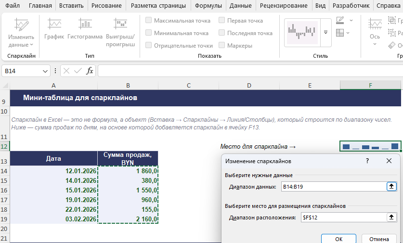Expand the sparkline style gallery
This screenshot has width=403, height=243.
325,33
